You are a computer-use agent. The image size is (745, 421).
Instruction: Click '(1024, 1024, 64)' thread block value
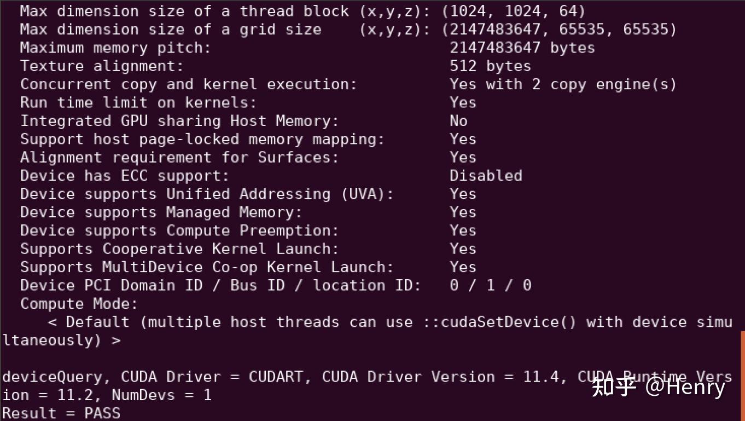click(513, 11)
